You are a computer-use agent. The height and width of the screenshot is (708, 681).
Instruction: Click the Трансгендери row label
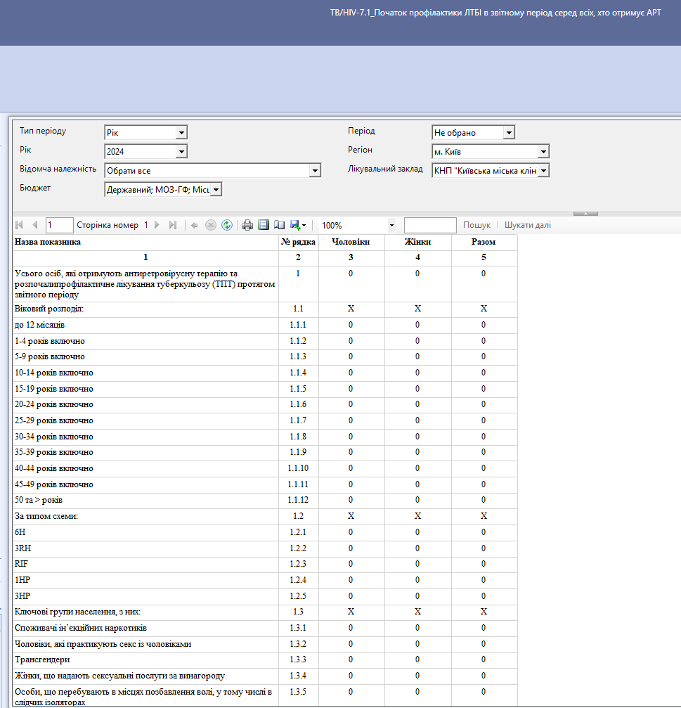[42, 659]
